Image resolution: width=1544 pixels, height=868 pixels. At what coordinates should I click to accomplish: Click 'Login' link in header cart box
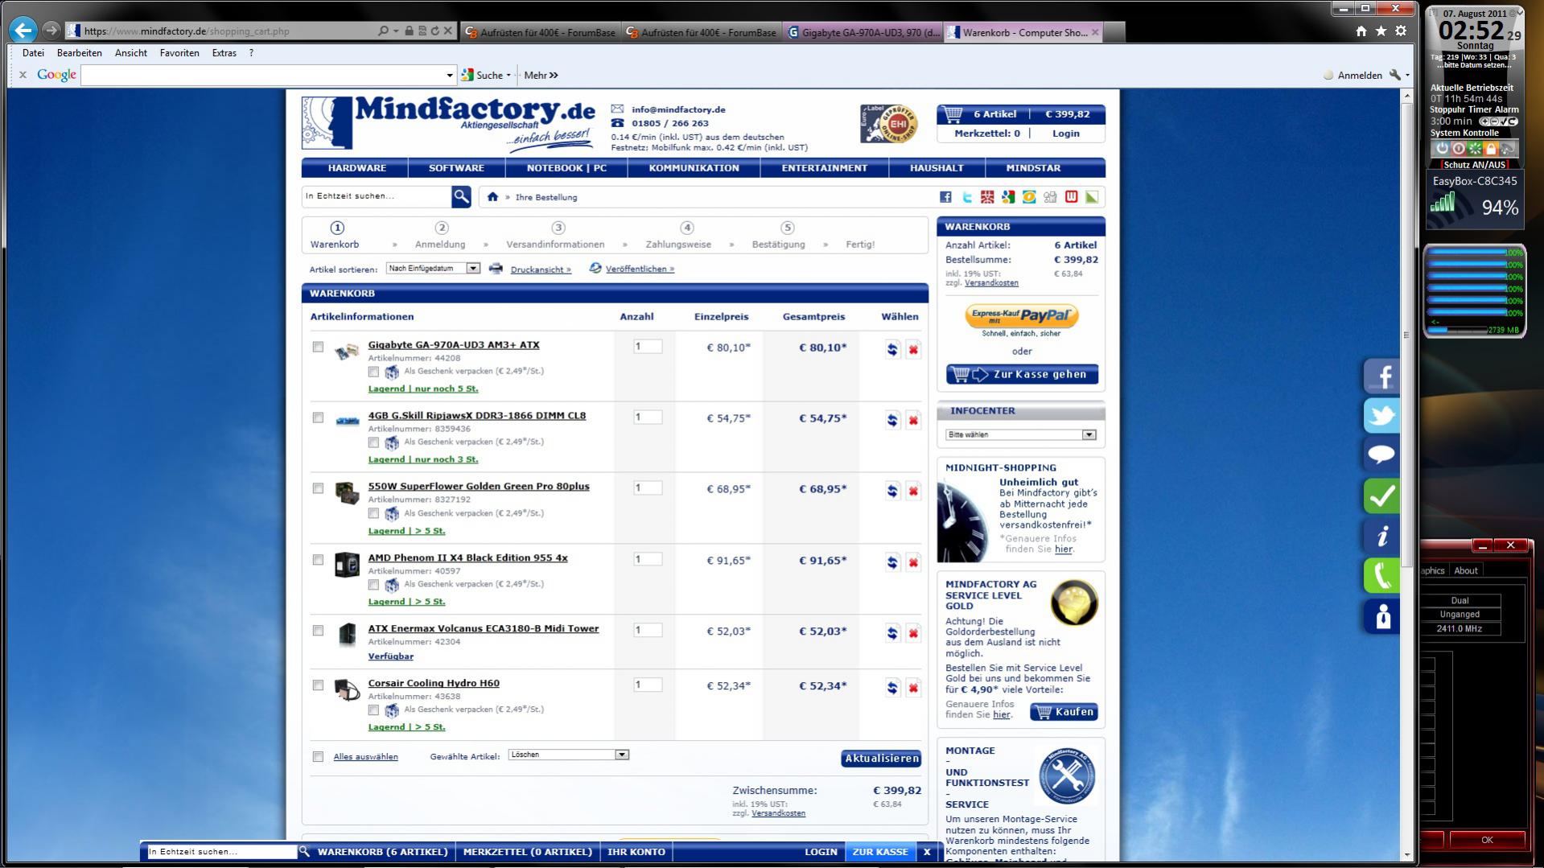(1066, 134)
